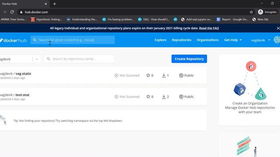Image resolution: width=280 pixels, height=157 pixels.
Task: Reload the page with the refresh icon
Action: click(x=12, y=12)
